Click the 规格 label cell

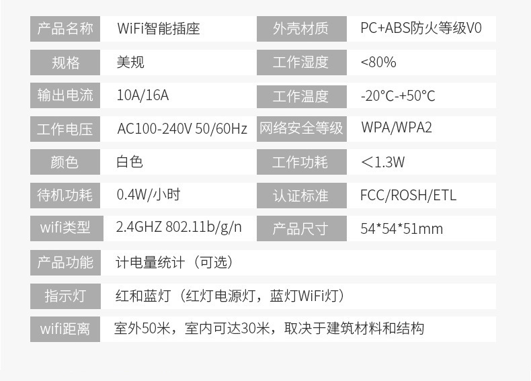click(65, 62)
